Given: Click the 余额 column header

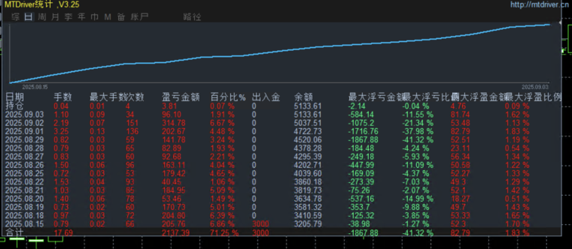Looking at the screenshot, I should [x=303, y=97].
